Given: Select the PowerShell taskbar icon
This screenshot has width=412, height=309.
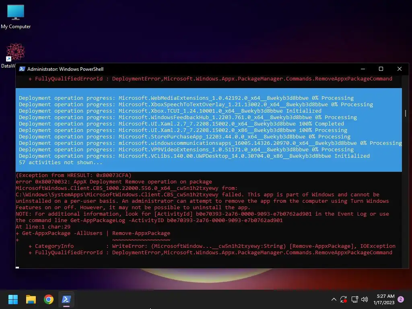Looking at the screenshot, I should tap(66, 299).
